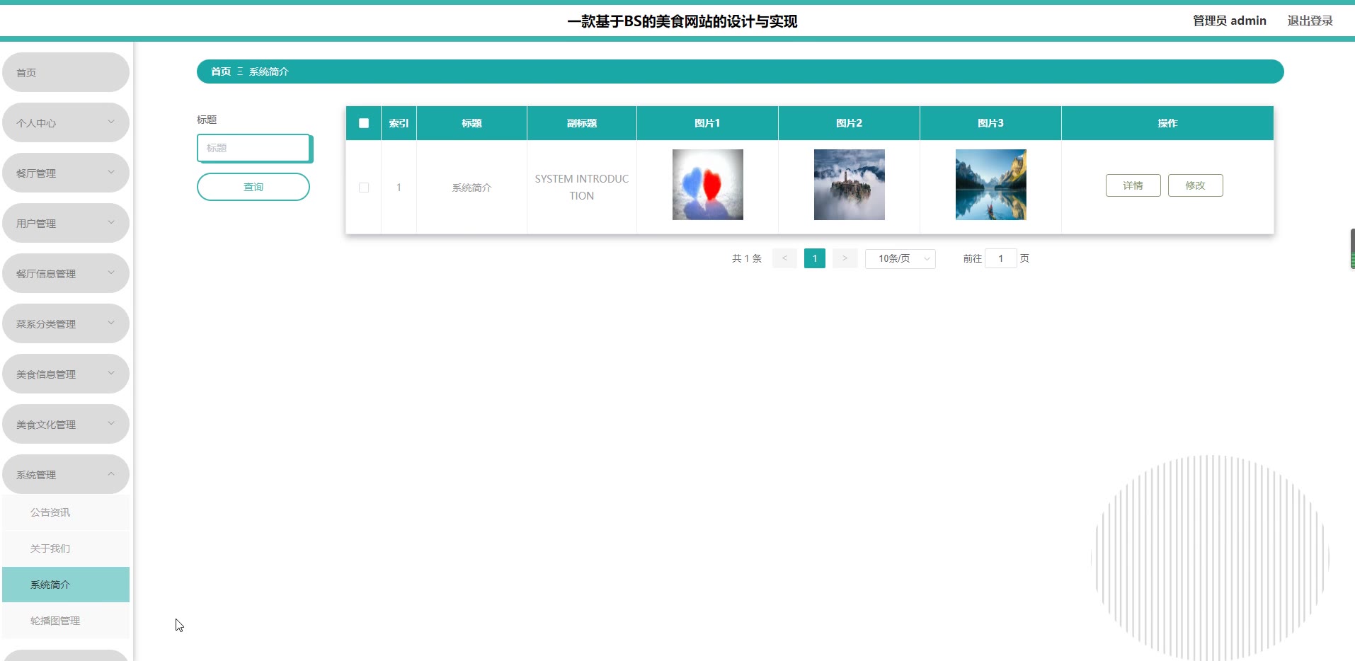1355x661 pixels.
Task: Select the 系统简介 submenu item
Action: [65, 585]
